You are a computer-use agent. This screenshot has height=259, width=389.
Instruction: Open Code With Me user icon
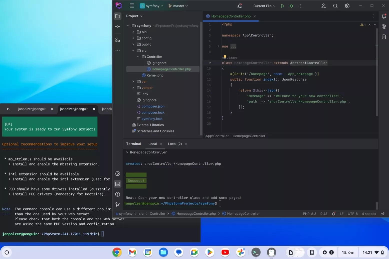(324, 6)
